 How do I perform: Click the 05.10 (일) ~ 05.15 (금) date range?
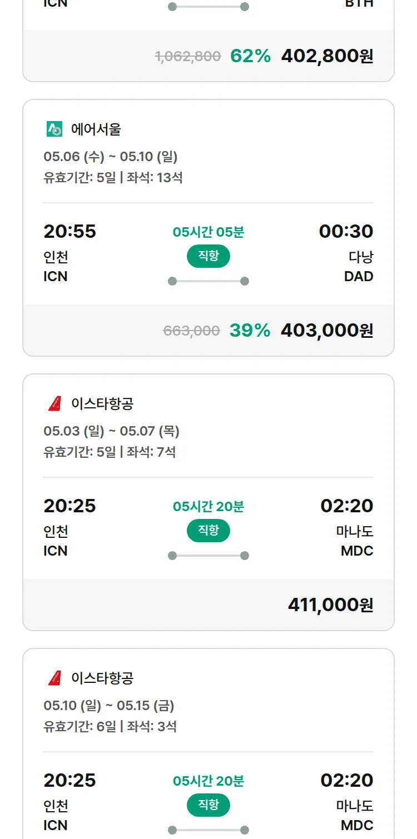point(109,706)
